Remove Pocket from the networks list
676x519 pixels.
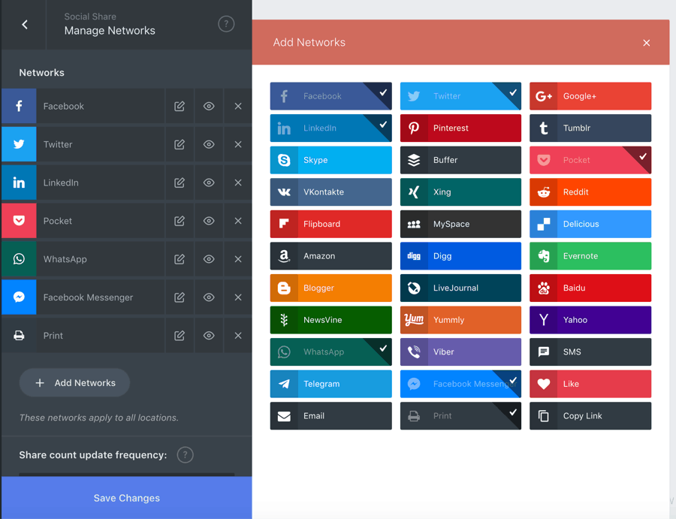[x=238, y=221]
